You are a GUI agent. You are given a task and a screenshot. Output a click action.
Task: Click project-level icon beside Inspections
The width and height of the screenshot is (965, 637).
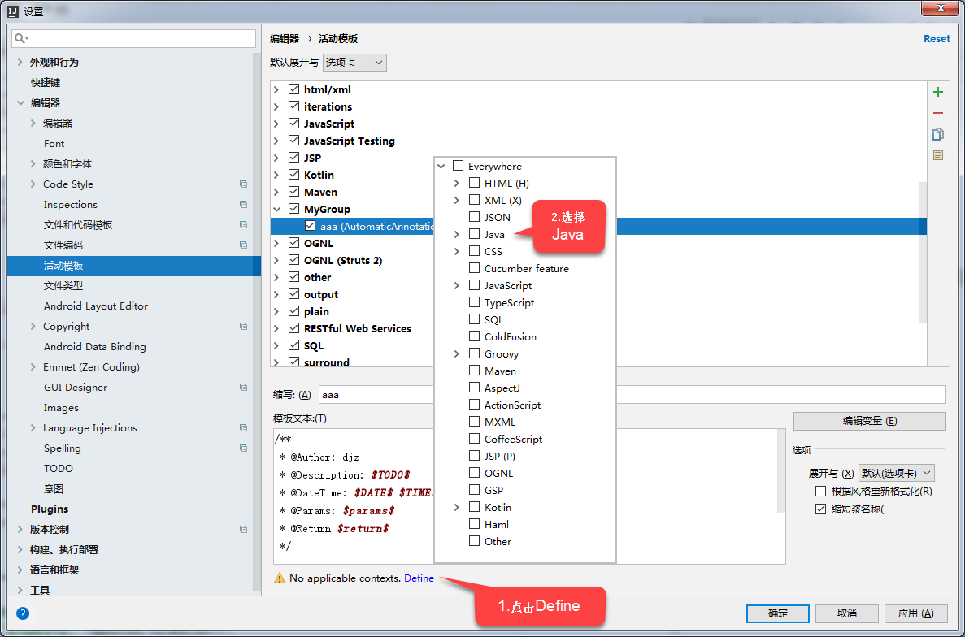(x=244, y=204)
